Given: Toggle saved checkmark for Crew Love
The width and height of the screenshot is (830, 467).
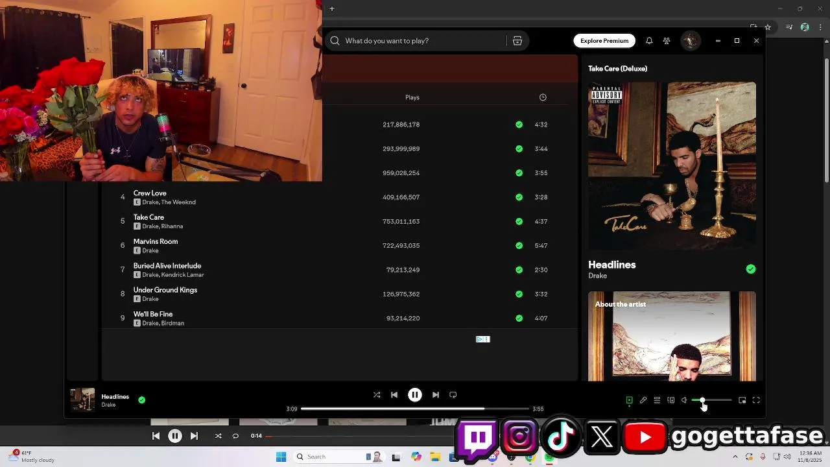Looking at the screenshot, I should tap(519, 197).
